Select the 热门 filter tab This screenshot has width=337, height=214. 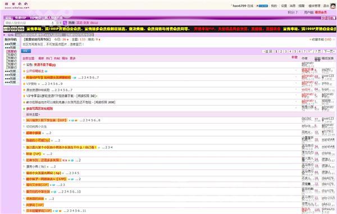coord(49,58)
